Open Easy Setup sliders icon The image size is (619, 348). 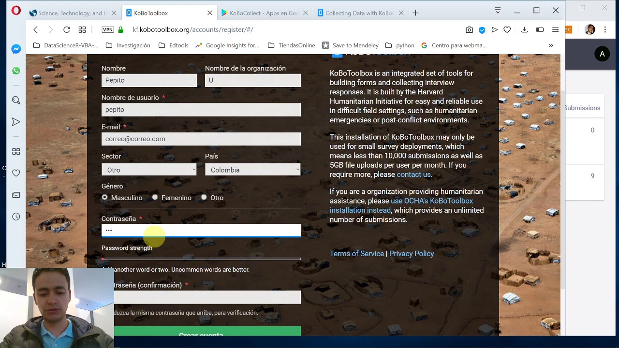(x=555, y=29)
